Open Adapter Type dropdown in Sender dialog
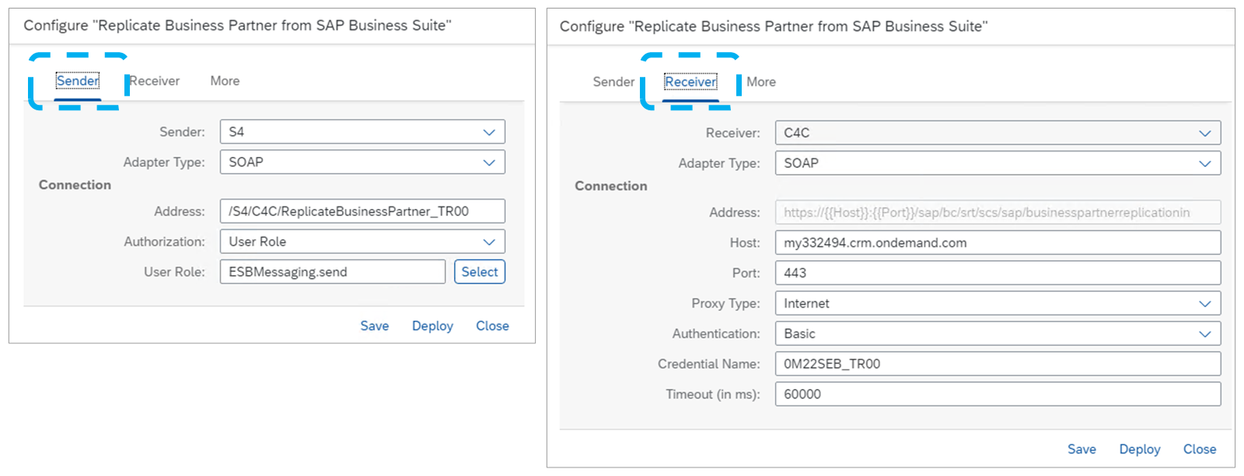1244x476 pixels. (362, 162)
